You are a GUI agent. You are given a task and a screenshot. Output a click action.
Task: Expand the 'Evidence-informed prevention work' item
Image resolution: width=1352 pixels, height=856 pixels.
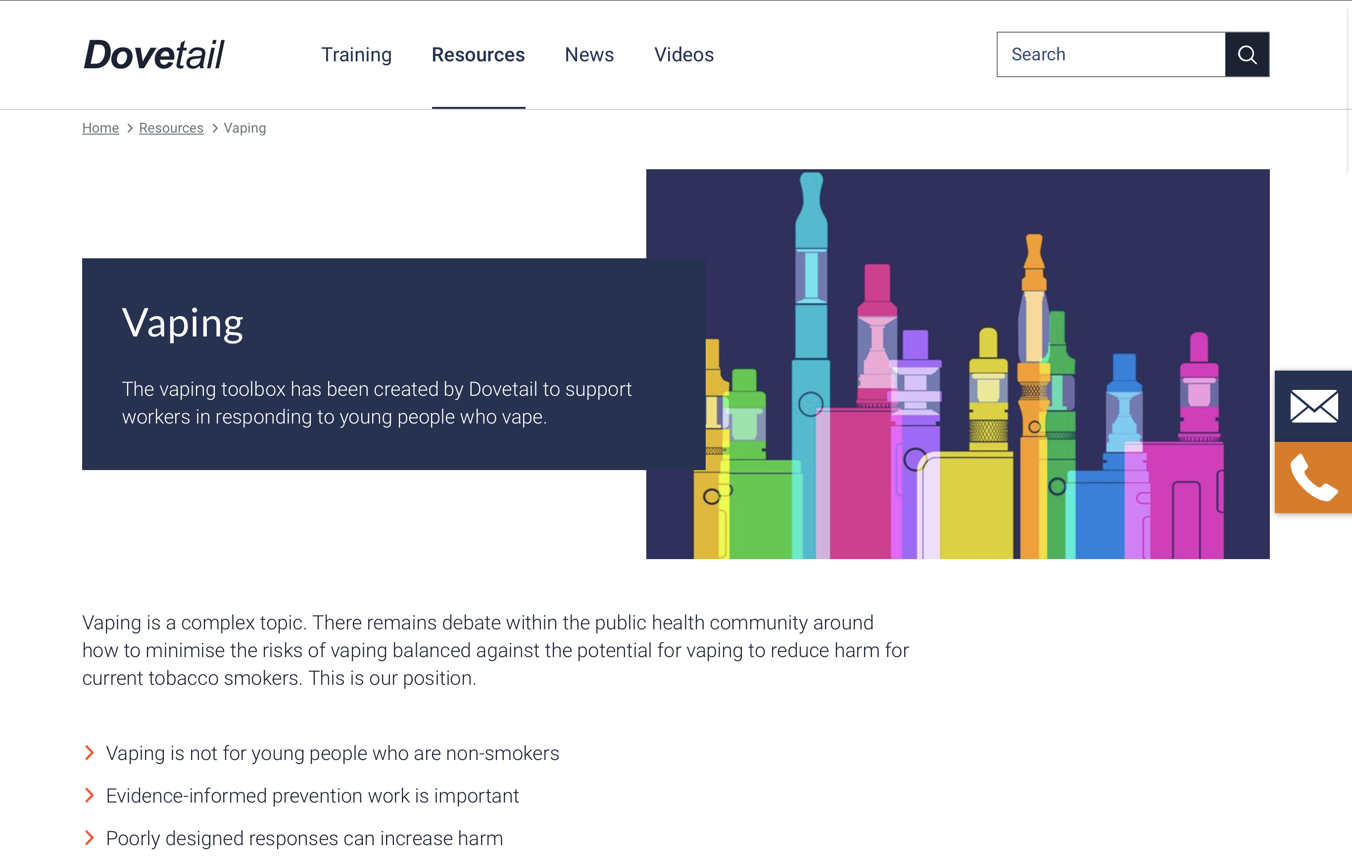312,795
